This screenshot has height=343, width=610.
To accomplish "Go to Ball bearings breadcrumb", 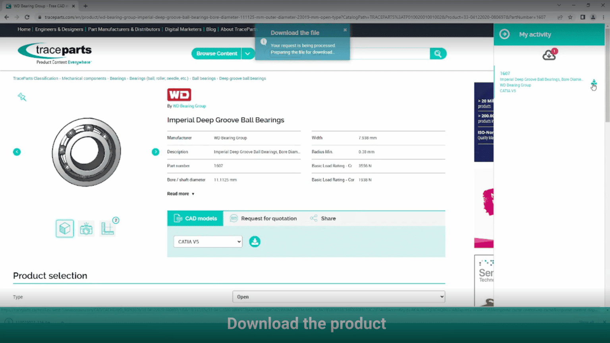I will point(204,79).
